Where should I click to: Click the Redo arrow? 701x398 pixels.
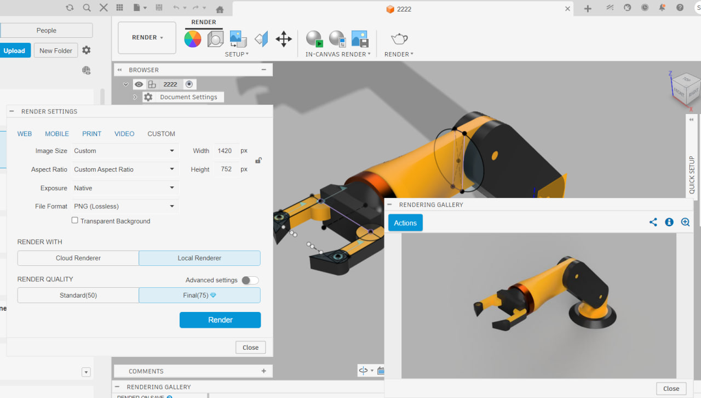pos(195,8)
